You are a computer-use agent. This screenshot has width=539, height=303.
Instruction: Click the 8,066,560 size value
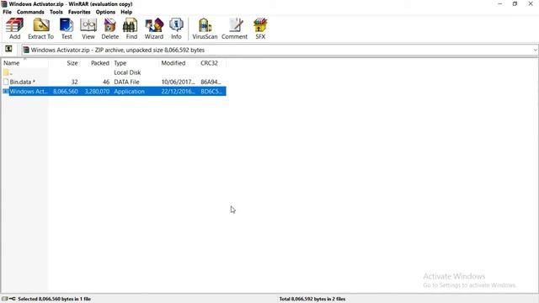pos(66,92)
